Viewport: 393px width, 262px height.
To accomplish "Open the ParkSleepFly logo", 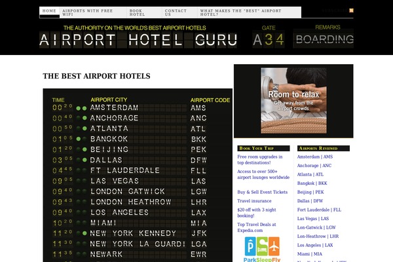I will (x=262, y=250).
